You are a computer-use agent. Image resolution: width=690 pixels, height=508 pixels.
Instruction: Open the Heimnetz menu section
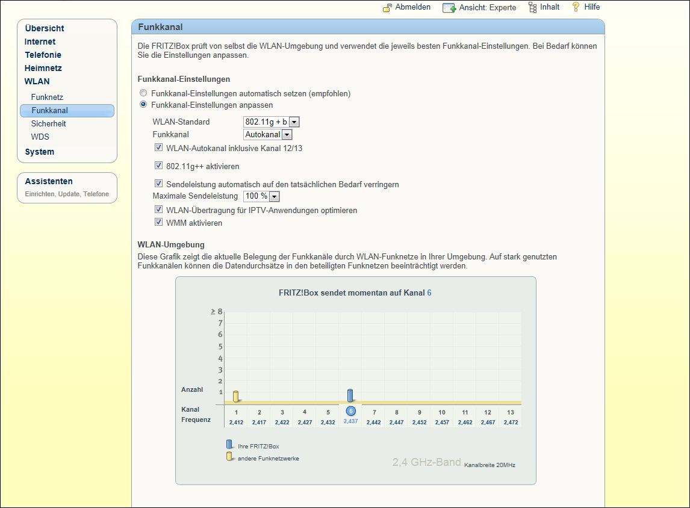(x=43, y=68)
